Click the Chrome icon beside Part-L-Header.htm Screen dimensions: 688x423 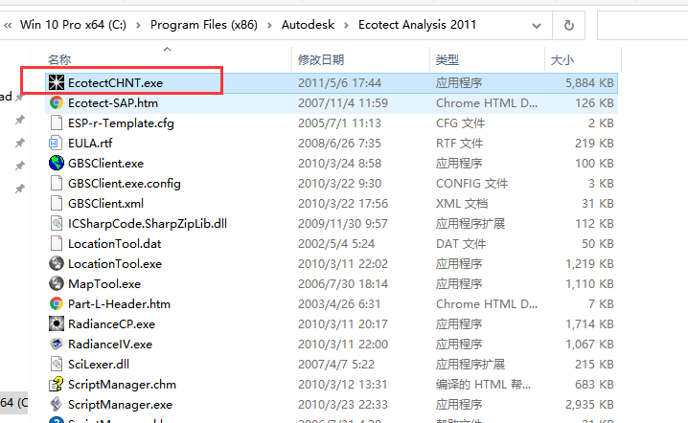[x=57, y=303]
